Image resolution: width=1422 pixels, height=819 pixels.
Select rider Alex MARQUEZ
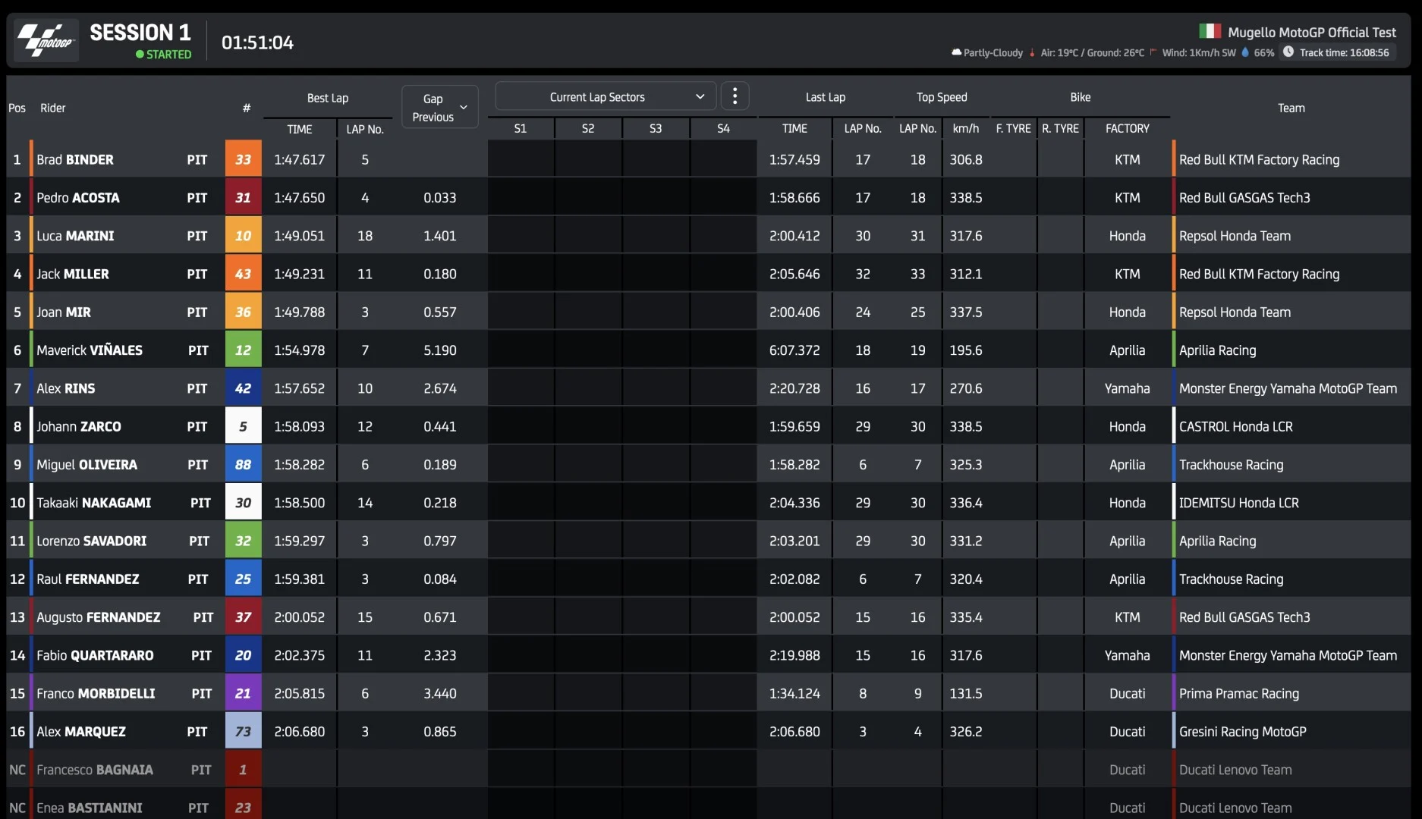coord(81,731)
